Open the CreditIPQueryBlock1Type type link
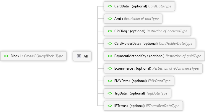The width and height of the screenshot is (205, 112). click(43, 56)
